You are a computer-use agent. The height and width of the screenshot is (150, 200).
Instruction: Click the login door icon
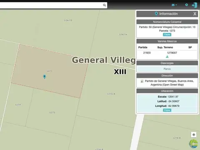pos(195,5)
